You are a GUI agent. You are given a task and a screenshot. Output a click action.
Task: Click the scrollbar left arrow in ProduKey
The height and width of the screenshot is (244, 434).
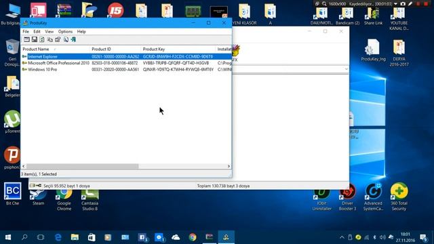24,166
